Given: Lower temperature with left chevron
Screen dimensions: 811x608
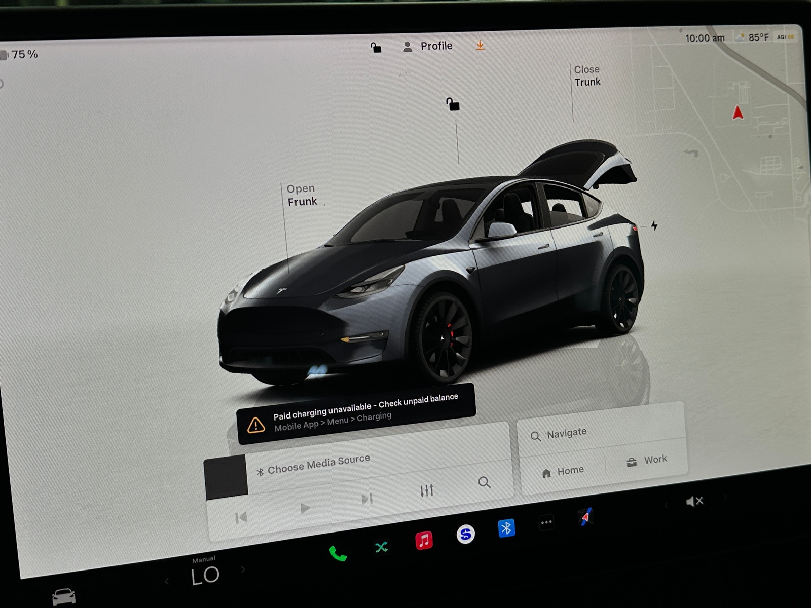Looking at the screenshot, I should 167,581.
